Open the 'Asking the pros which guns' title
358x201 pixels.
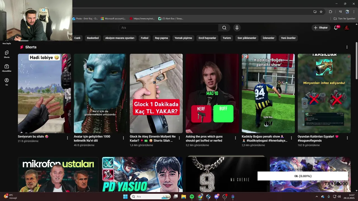point(204,138)
